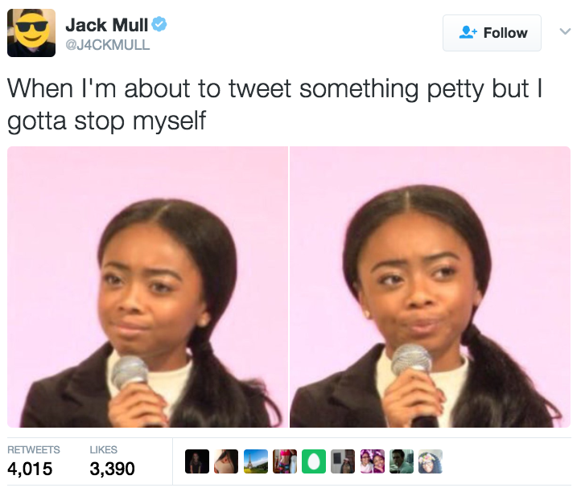The image size is (581, 496).
Task: Click the Eiffel Tower liker avatar
Action: (256, 461)
